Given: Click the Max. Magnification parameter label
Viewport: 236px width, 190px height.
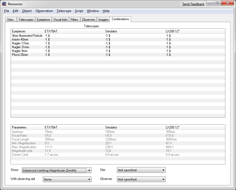Looking at the screenshot, I should click(x=24, y=147).
